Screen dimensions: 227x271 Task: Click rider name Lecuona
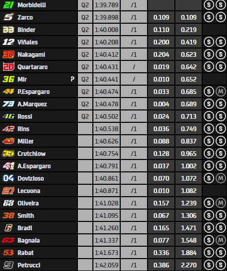(x=29, y=191)
